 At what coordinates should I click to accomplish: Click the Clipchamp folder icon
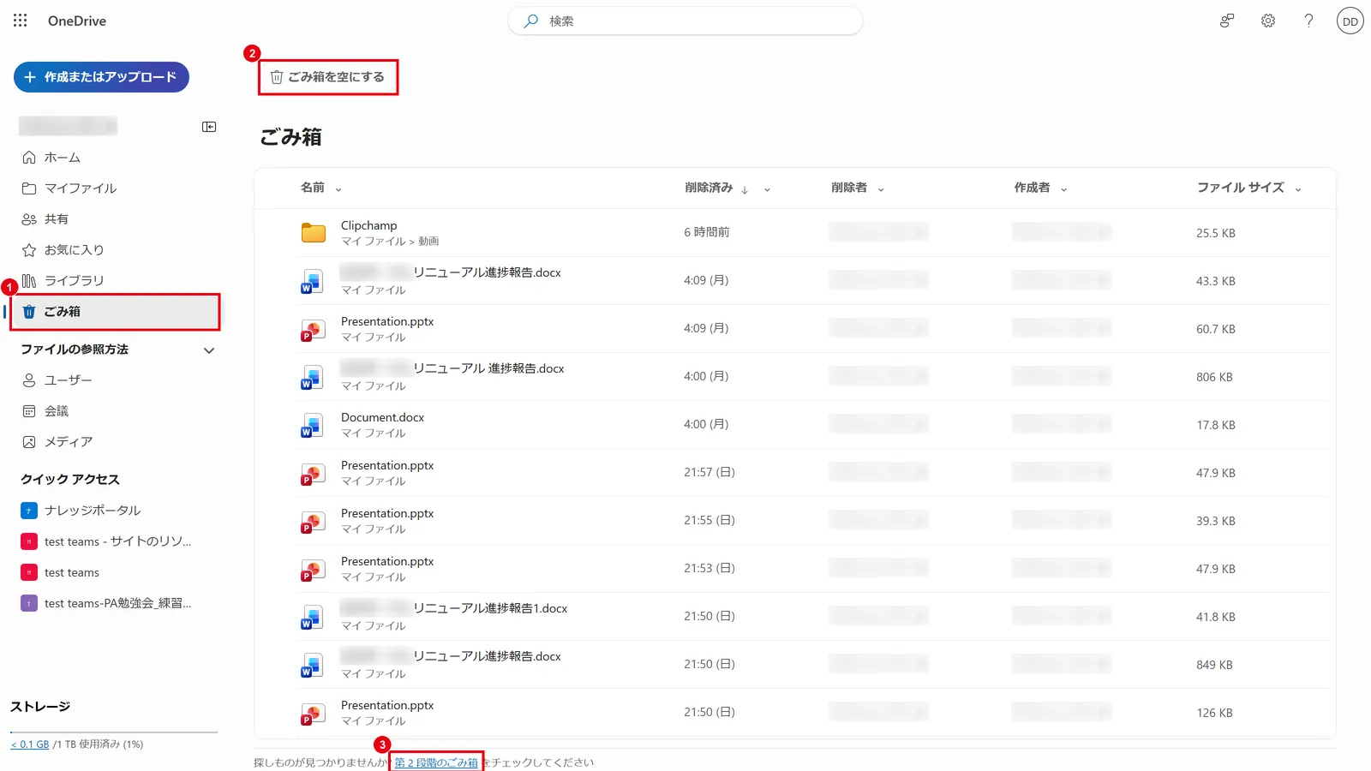[314, 232]
